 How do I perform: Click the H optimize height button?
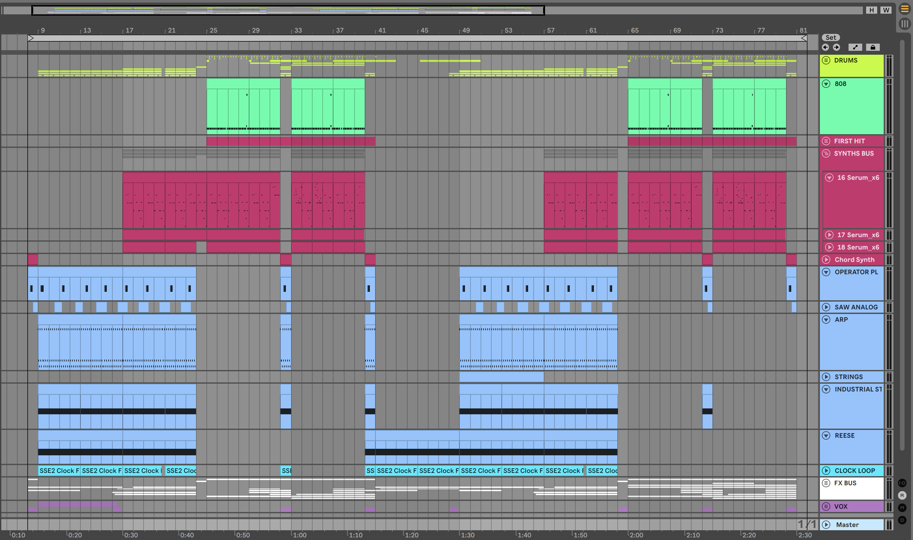(872, 10)
